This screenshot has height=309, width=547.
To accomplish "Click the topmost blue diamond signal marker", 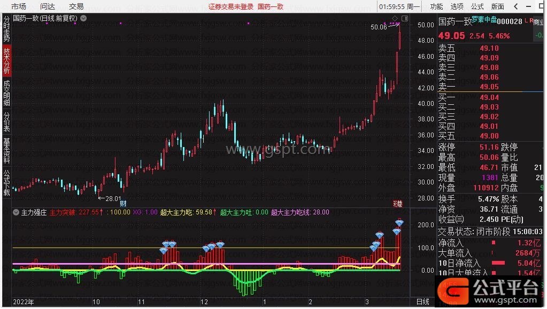I will pyautogui.click(x=399, y=222).
